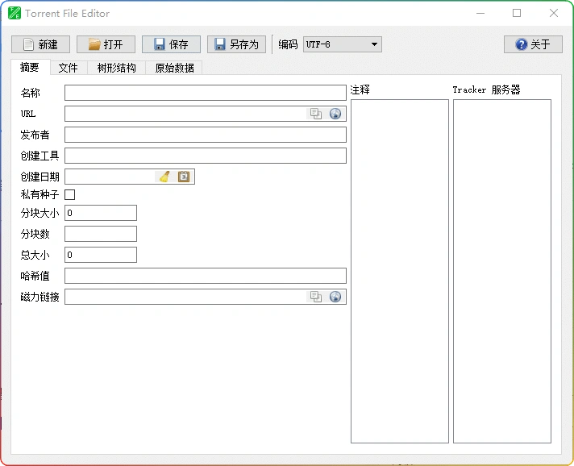Maximize the Torrent File Editor window

tap(517, 13)
